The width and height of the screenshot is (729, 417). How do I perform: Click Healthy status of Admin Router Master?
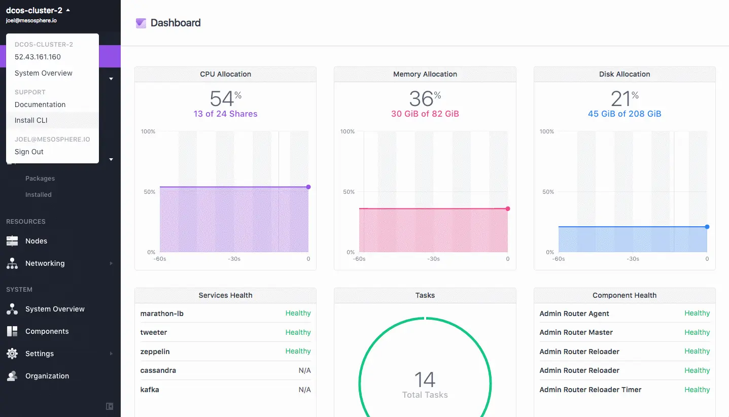click(x=697, y=332)
